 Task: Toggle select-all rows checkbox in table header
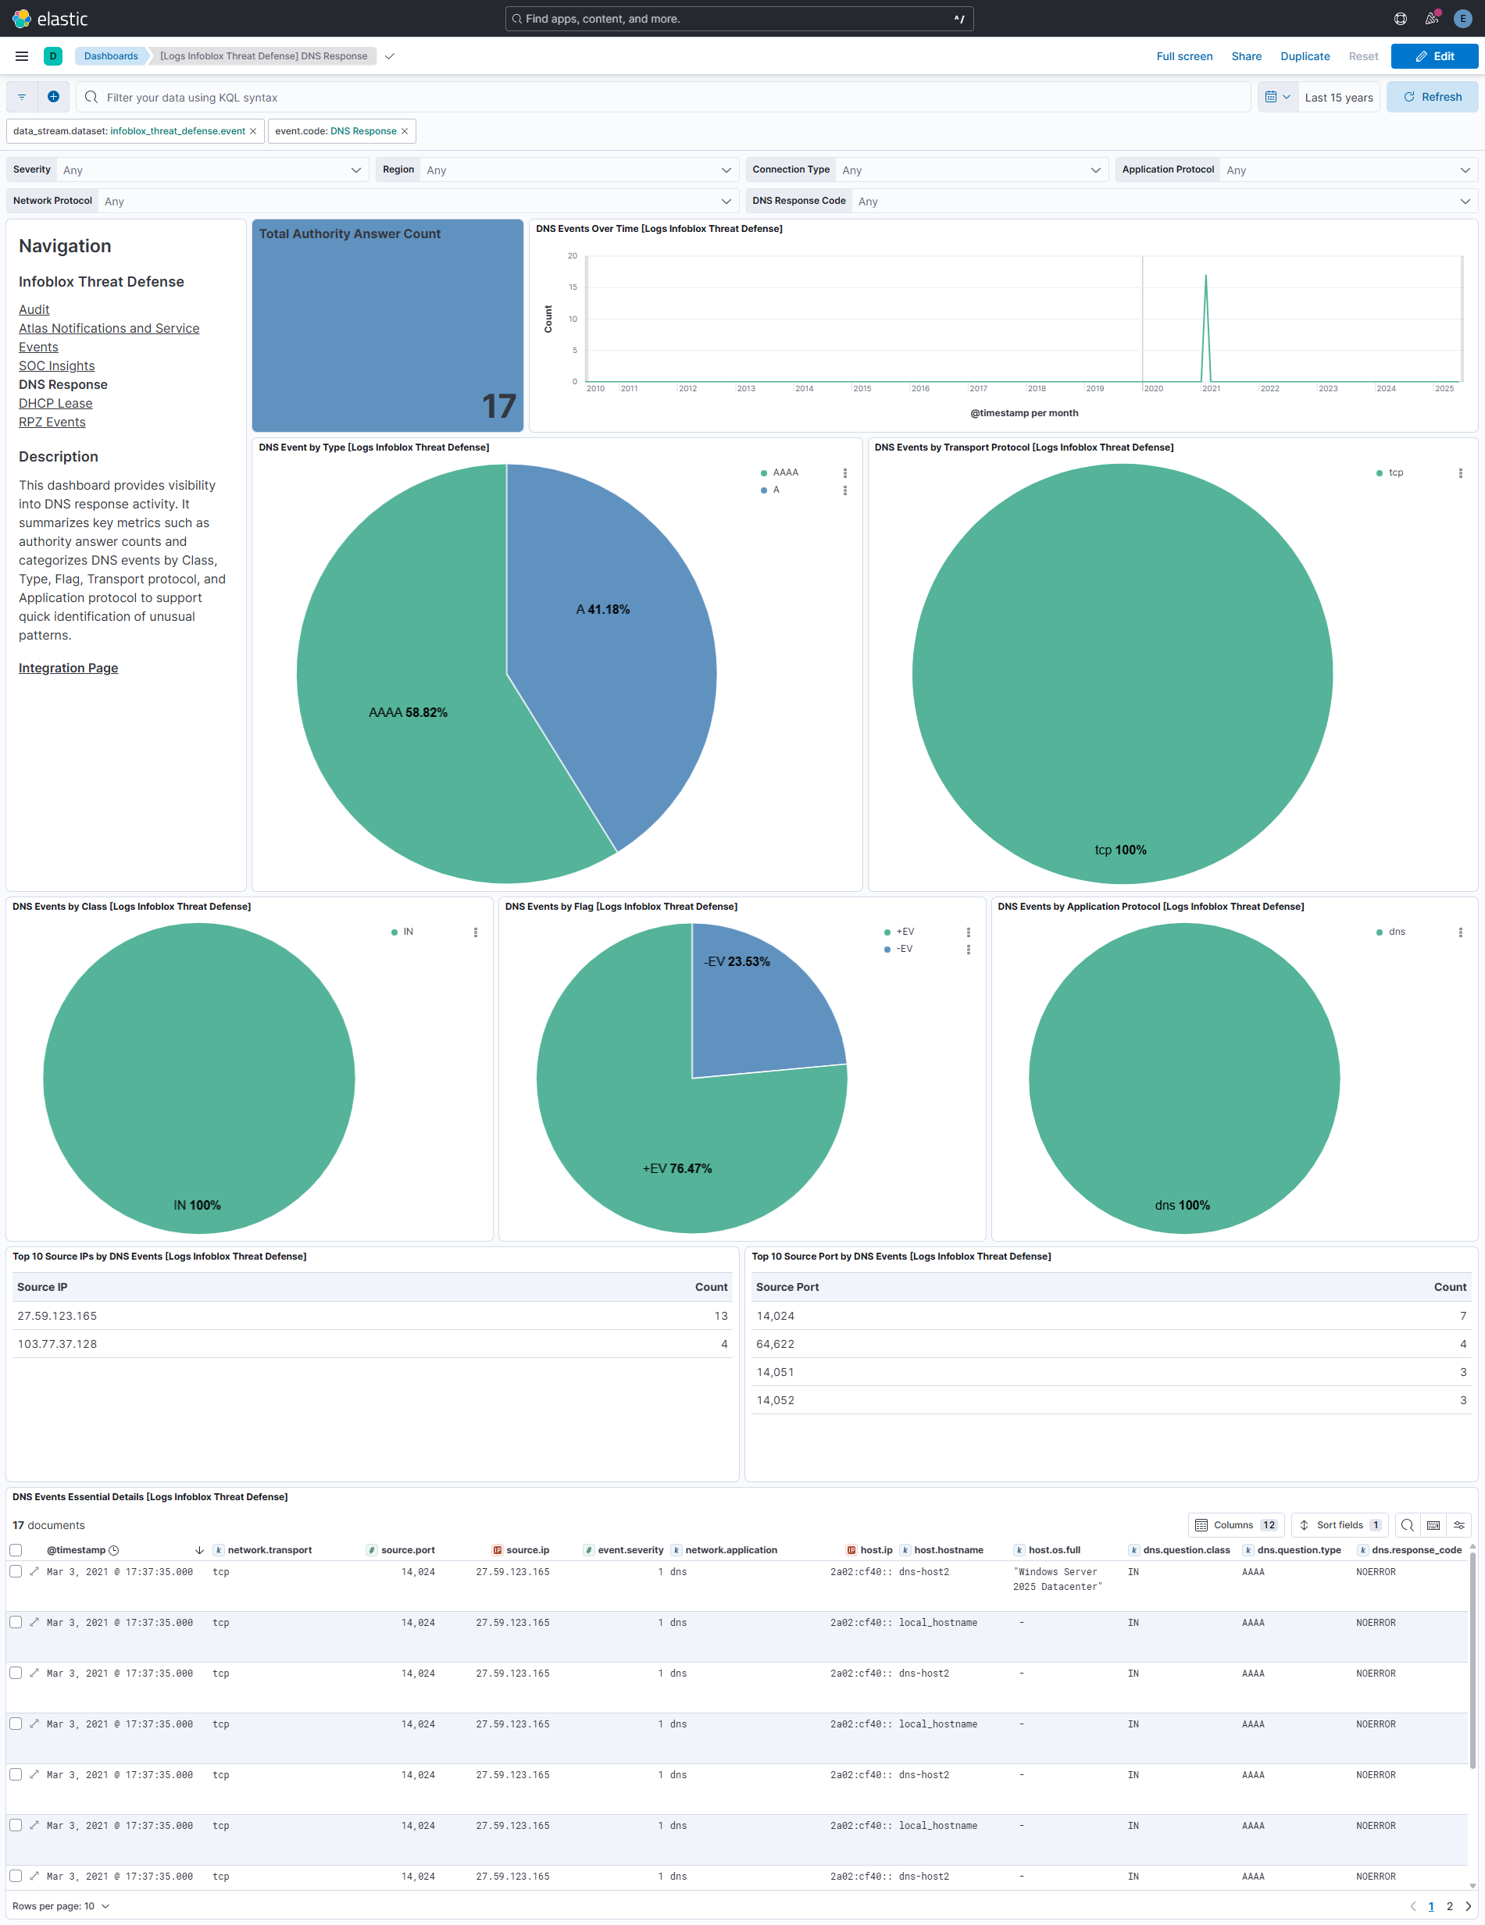[16, 1550]
